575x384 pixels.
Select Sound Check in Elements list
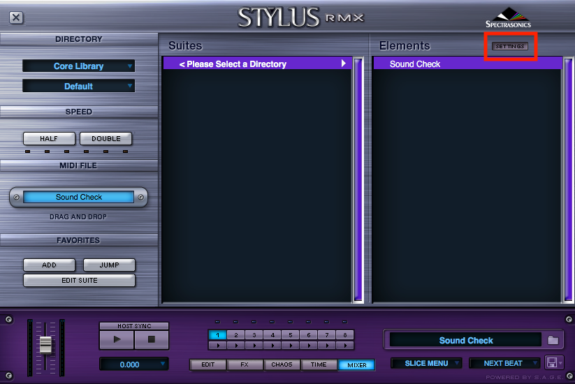(467, 64)
